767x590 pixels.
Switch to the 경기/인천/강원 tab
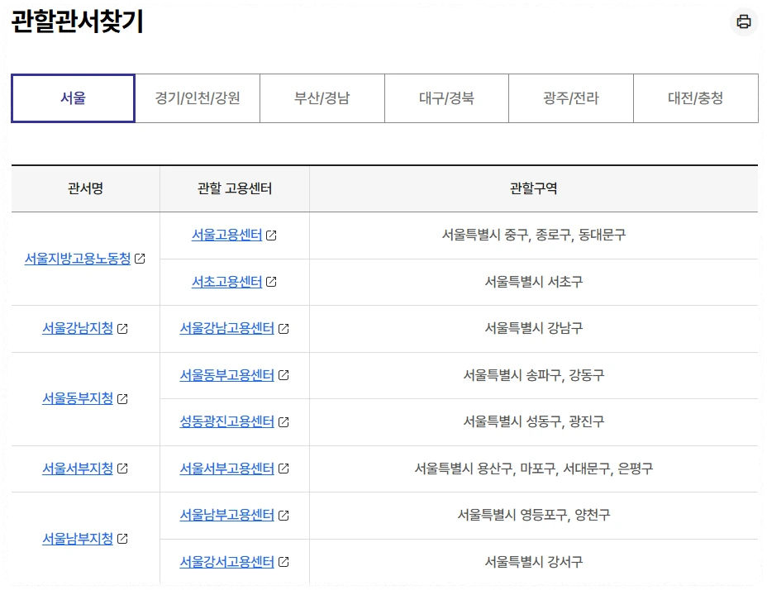pyautogui.click(x=197, y=98)
